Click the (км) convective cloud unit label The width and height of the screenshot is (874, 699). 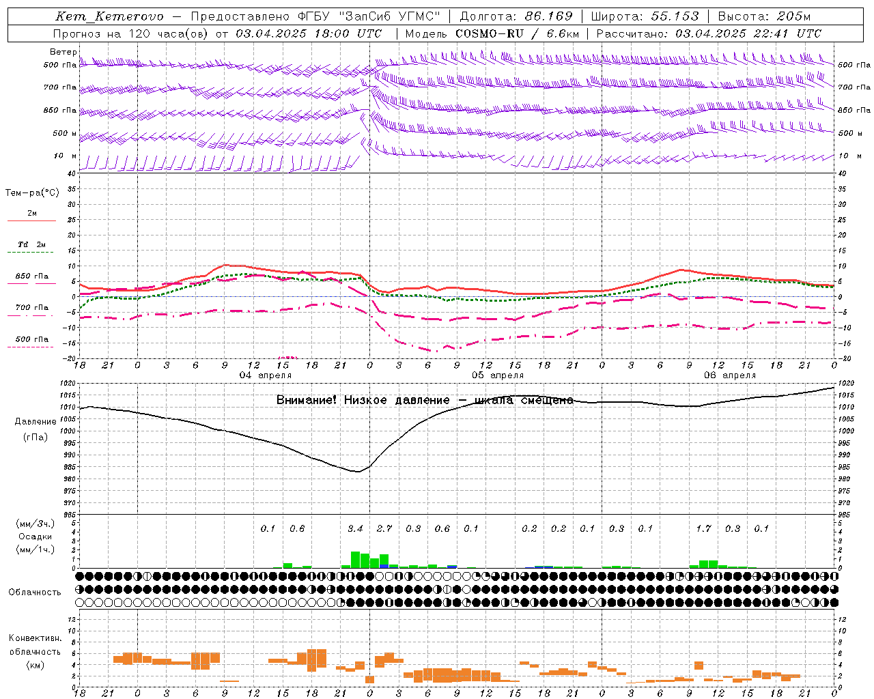(35, 665)
